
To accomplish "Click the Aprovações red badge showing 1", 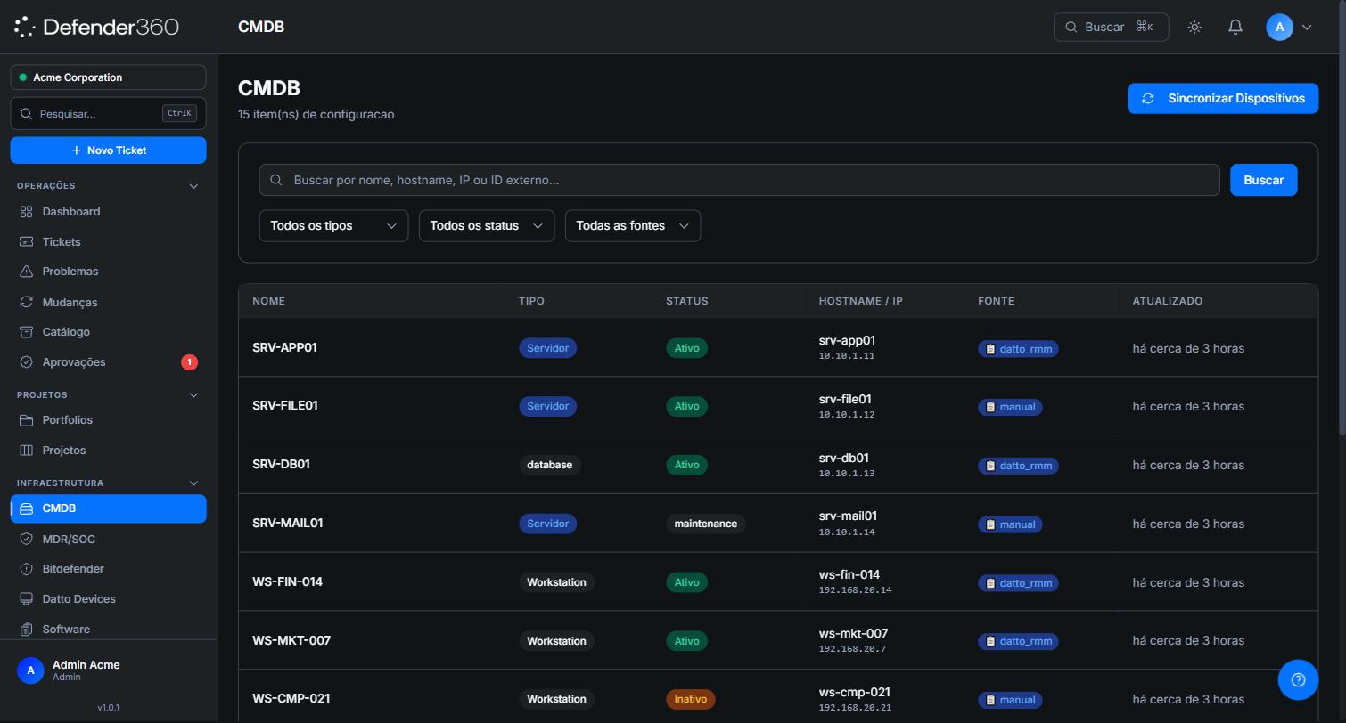I will [x=189, y=362].
